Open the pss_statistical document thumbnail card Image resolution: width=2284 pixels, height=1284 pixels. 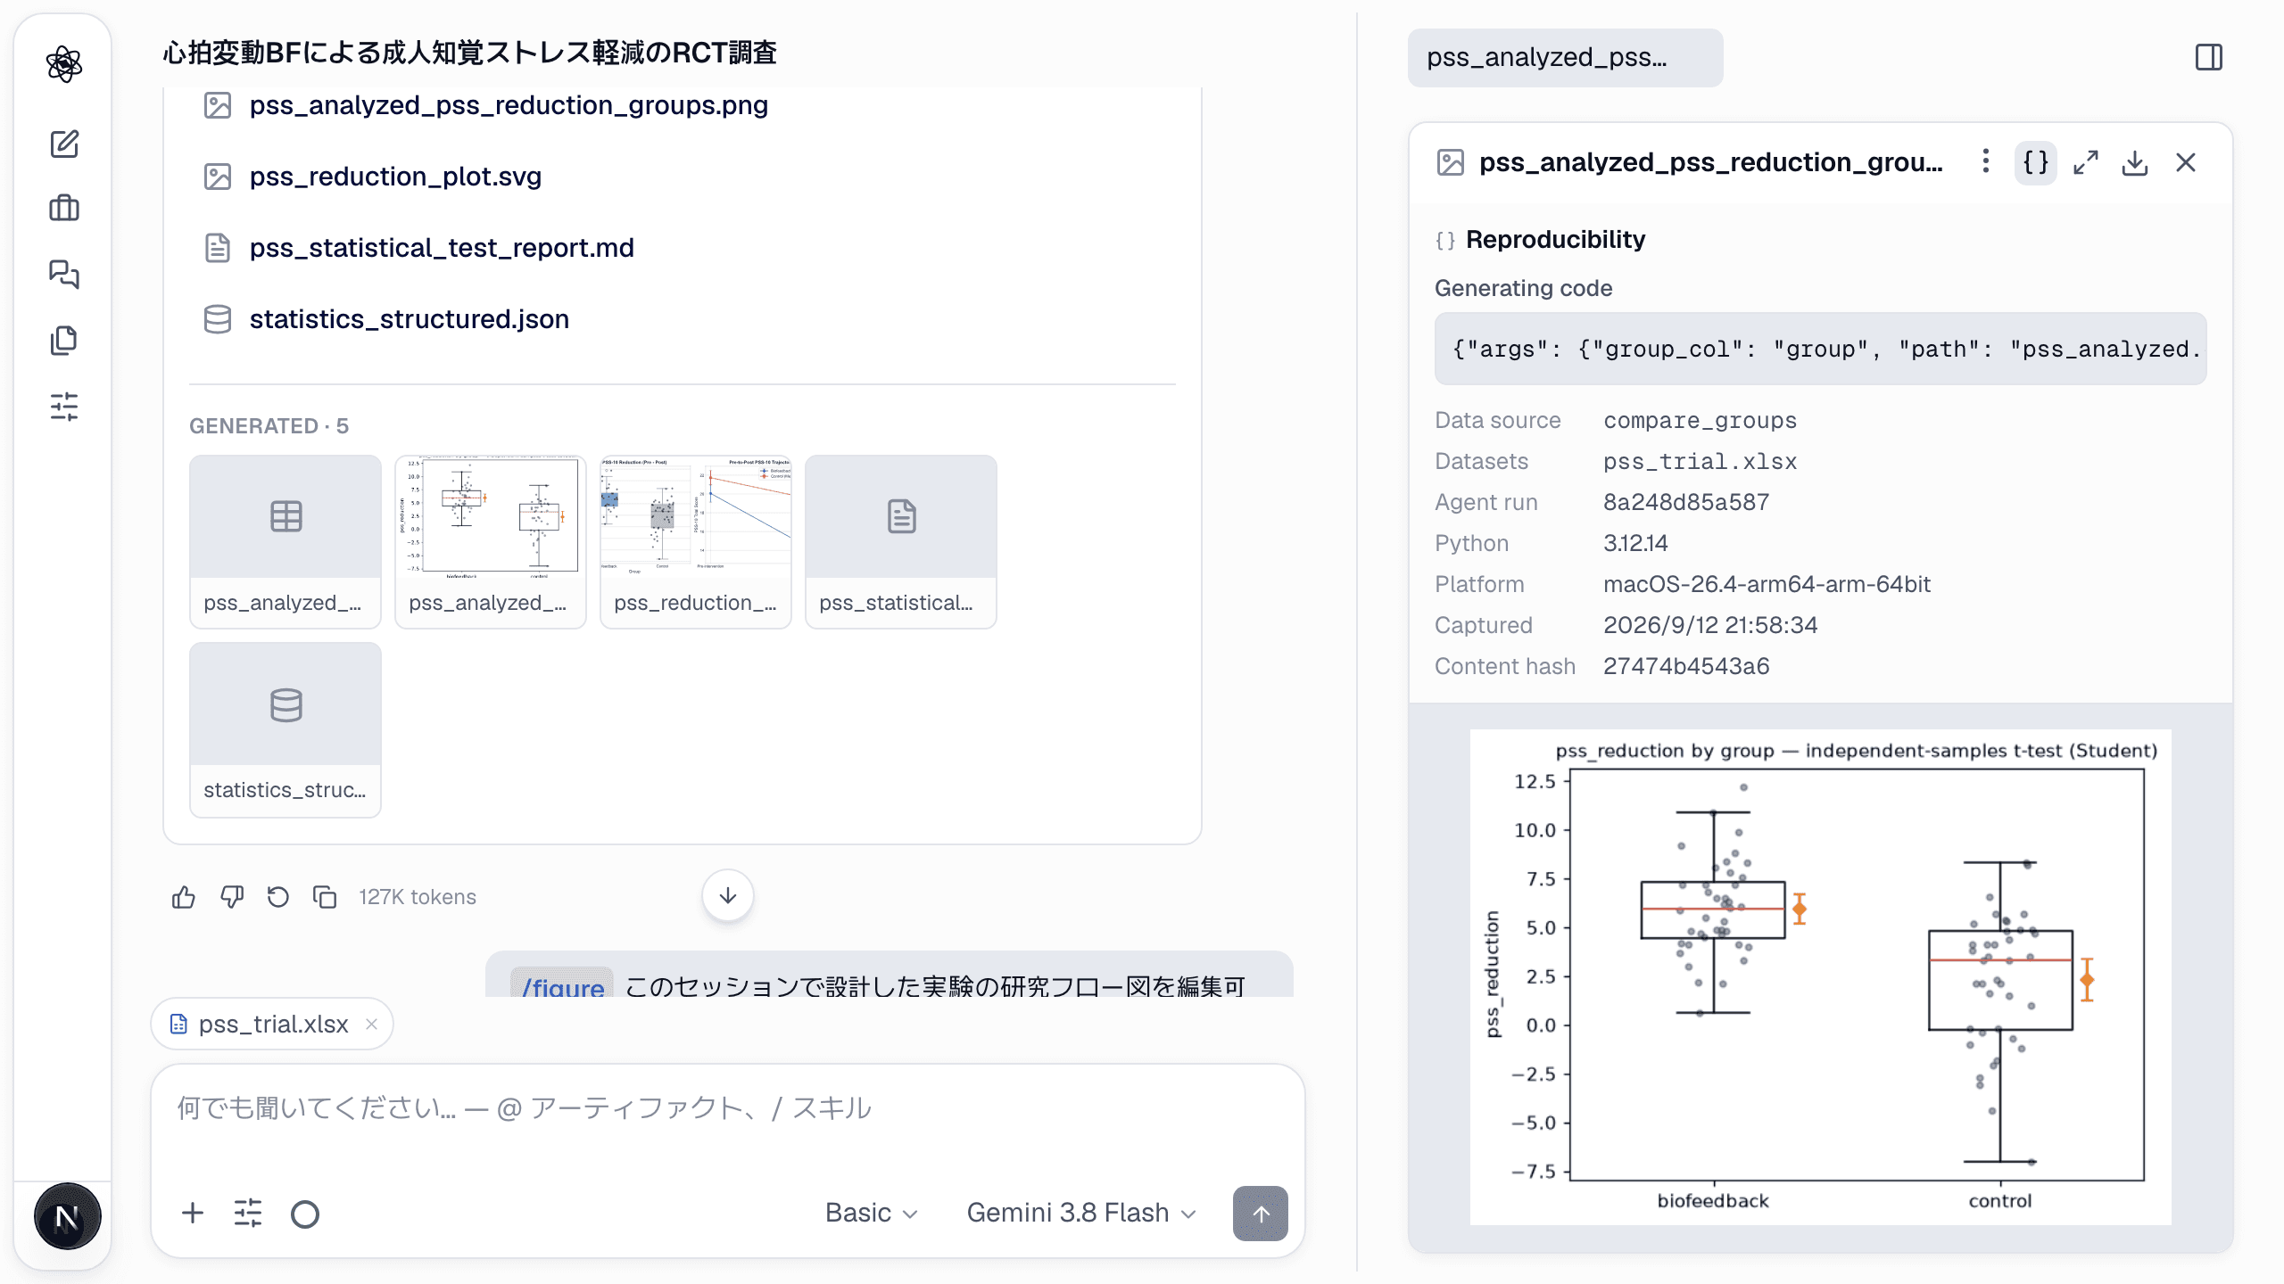[901, 541]
